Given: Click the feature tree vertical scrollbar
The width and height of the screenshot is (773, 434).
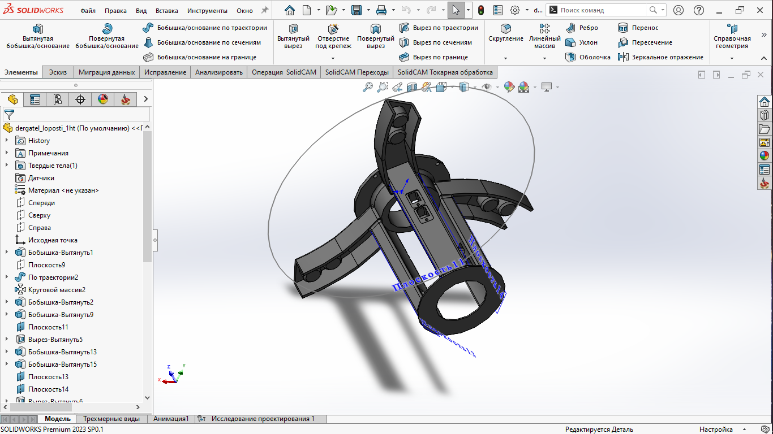Looking at the screenshot, I should pos(148,197).
